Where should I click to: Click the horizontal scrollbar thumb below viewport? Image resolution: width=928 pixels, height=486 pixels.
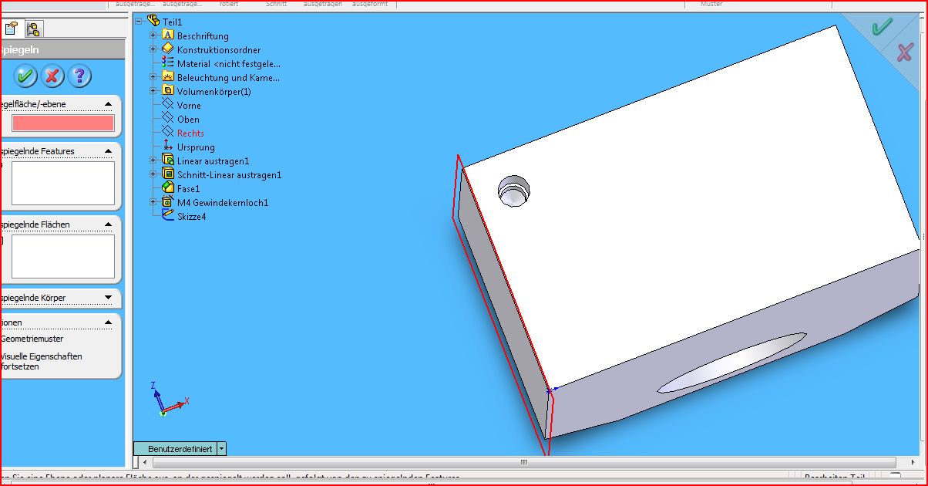tap(523, 463)
